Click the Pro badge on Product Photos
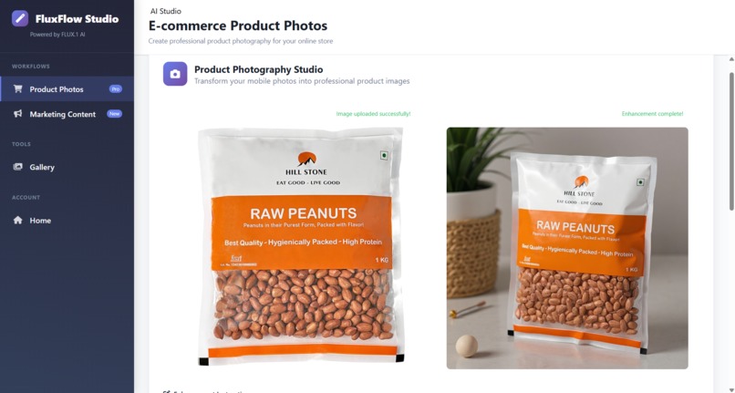Viewport: 735px width, 393px height. pyautogui.click(x=115, y=88)
